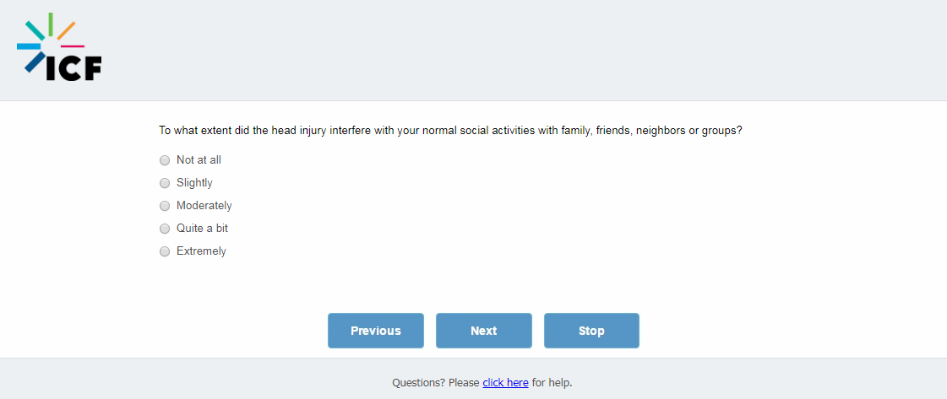Click the 'Extremely' answer label text

(x=201, y=251)
